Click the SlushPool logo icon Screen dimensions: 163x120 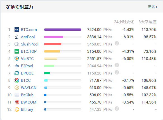[x=17, y=44]
